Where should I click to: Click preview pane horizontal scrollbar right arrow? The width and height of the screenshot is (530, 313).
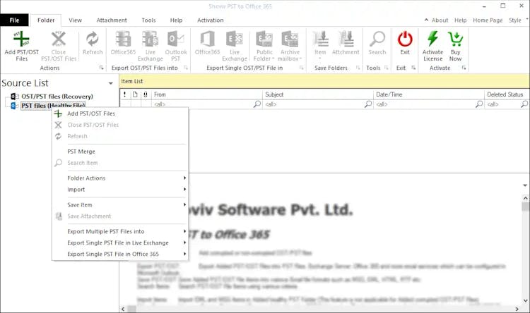(x=517, y=309)
